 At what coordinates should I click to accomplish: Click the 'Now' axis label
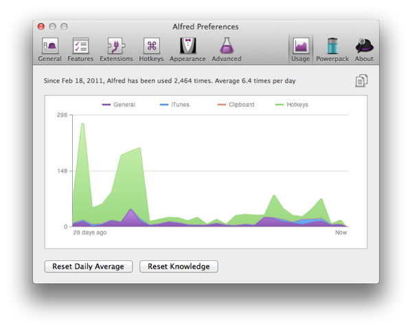341,232
